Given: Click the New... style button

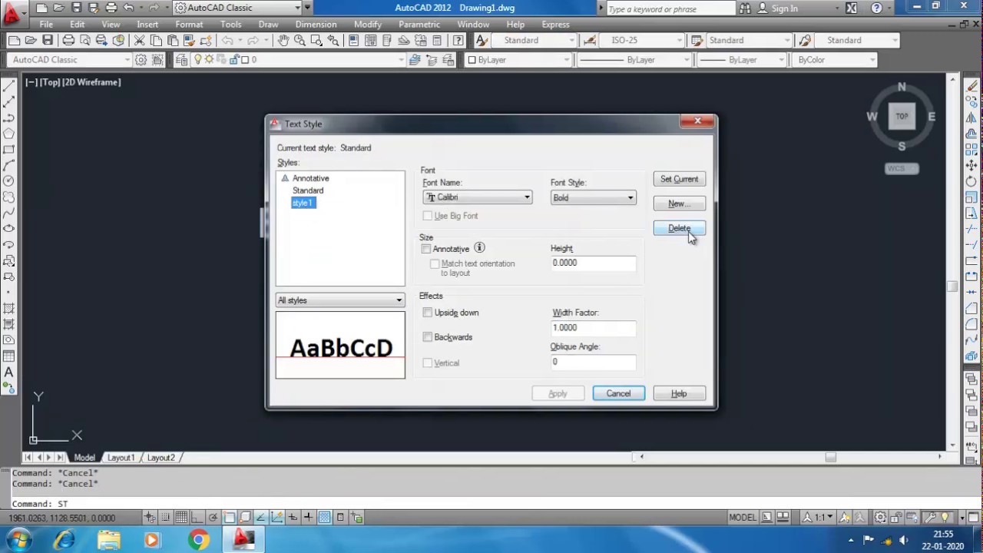Looking at the screenshot, I should pos(680,204).
